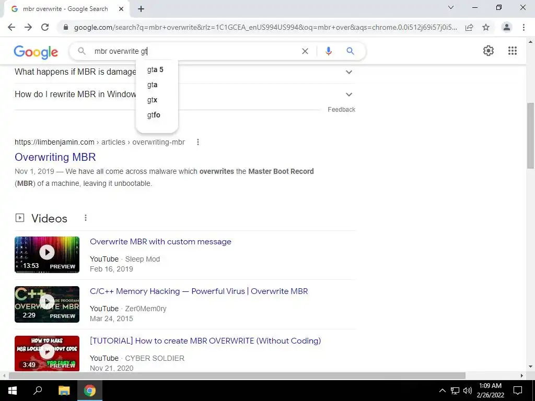Image resolution: width=535 pixels, height=401 pixels.
Task: Click the Feedback link
Action: pos(341,110)
